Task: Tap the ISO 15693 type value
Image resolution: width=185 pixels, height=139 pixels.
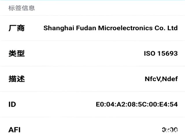Action: click(x=161, y=53)
